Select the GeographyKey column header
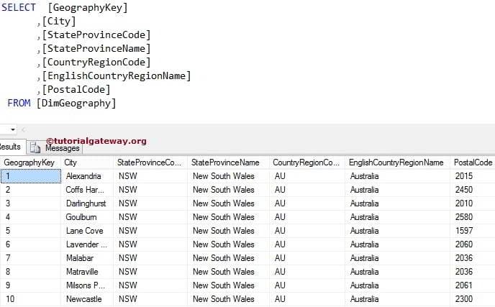The image size is (495, 307). coord(29,162)
